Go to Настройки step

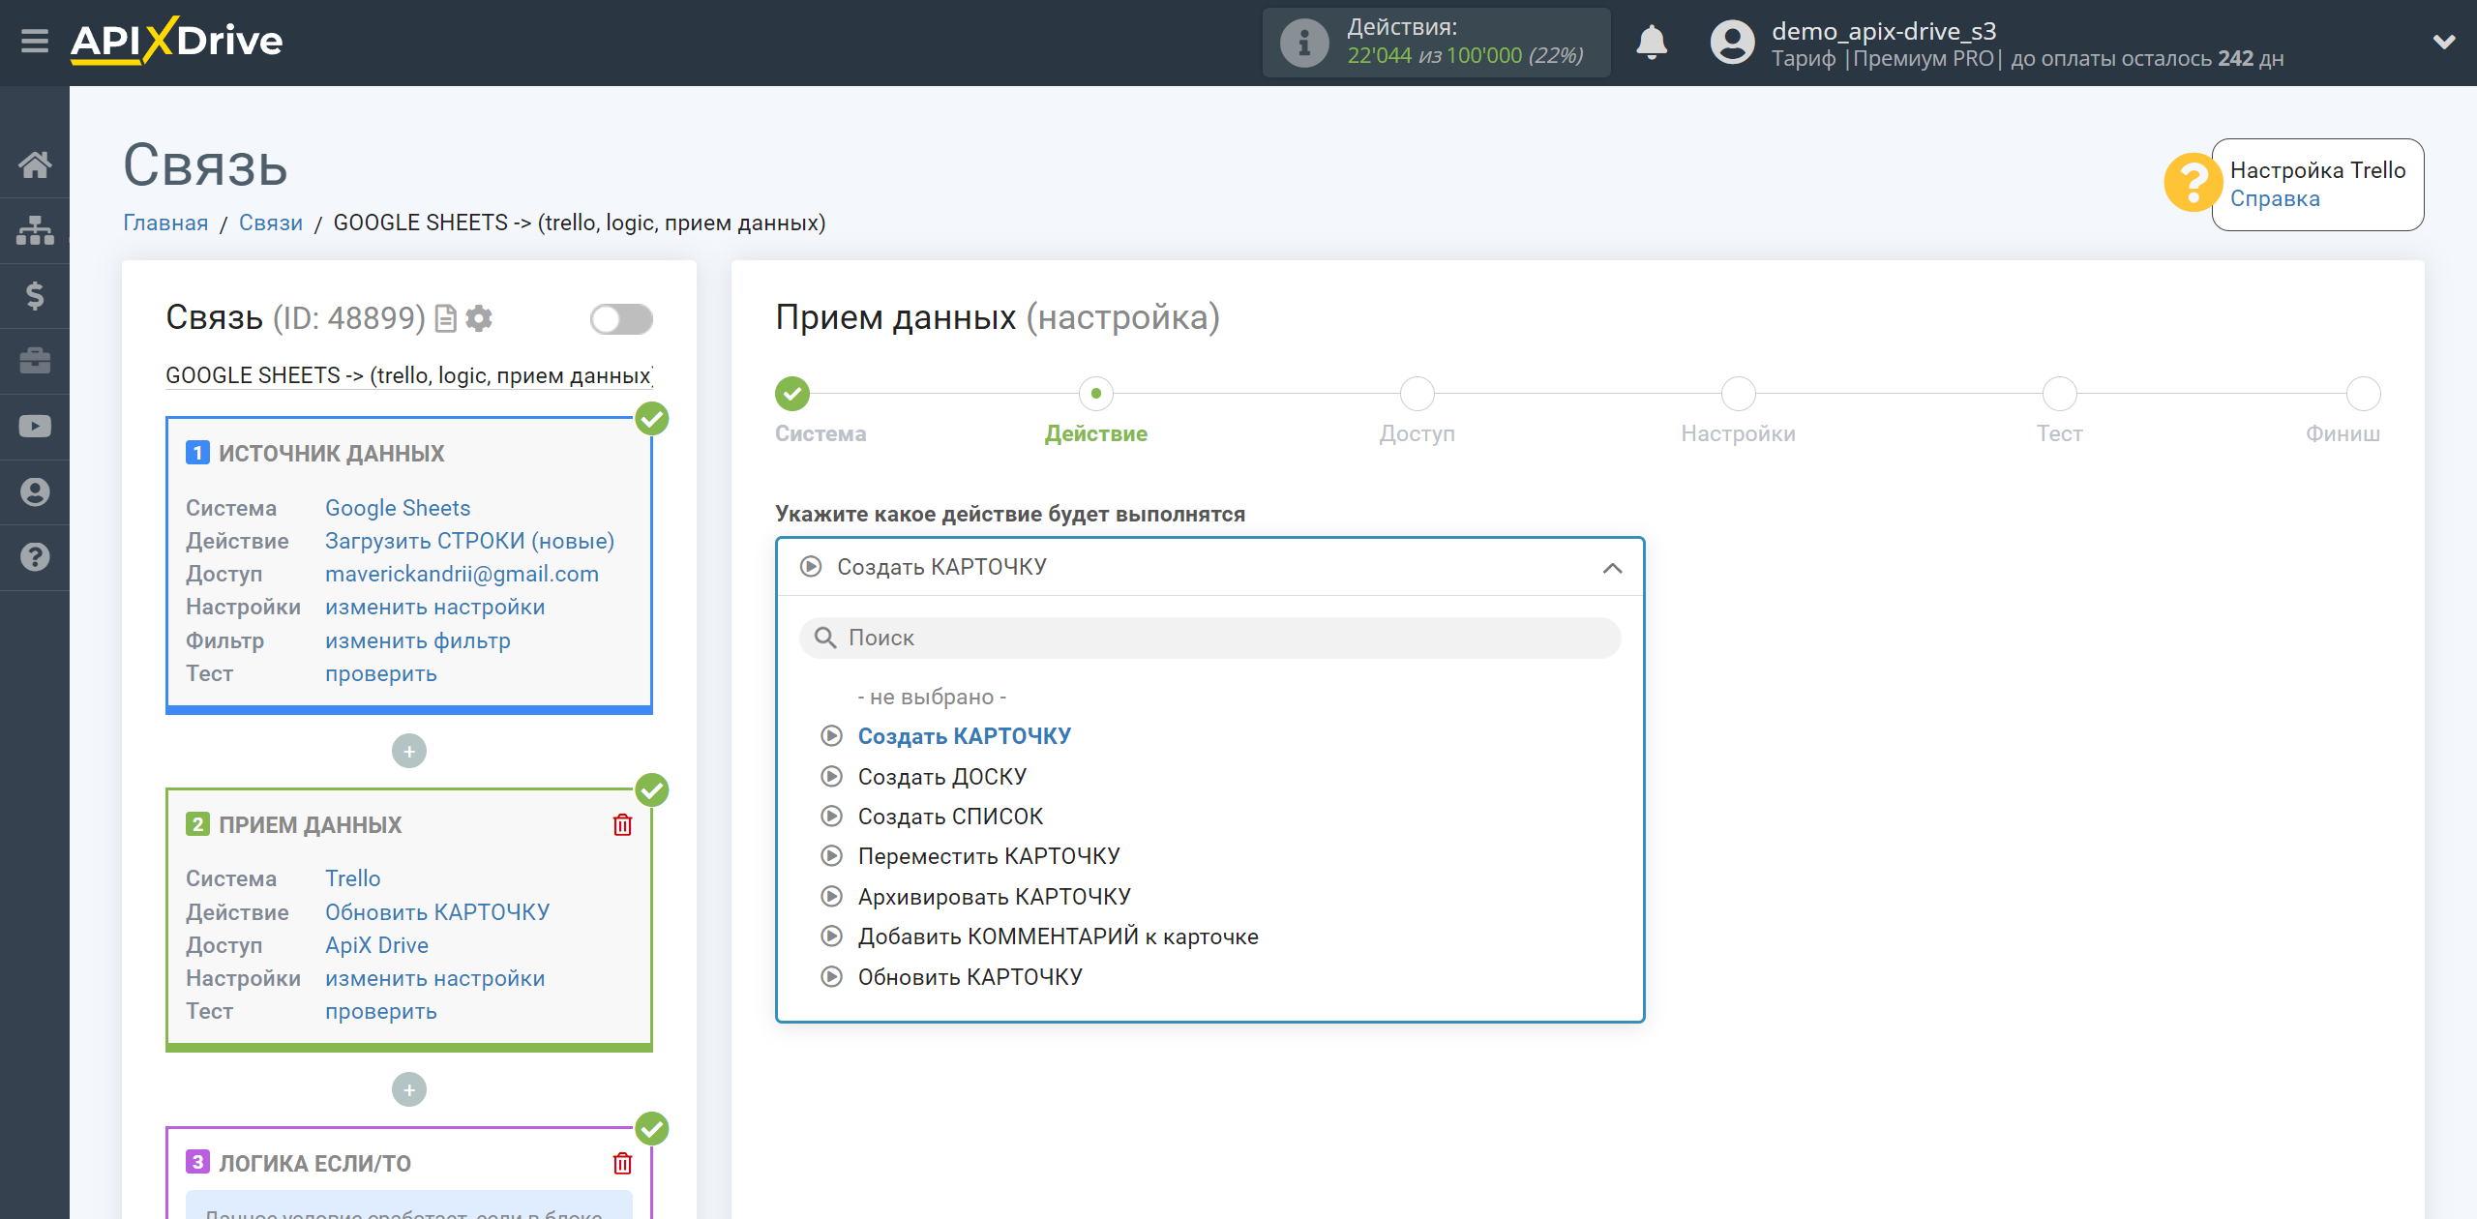(x=1739, y=394)
